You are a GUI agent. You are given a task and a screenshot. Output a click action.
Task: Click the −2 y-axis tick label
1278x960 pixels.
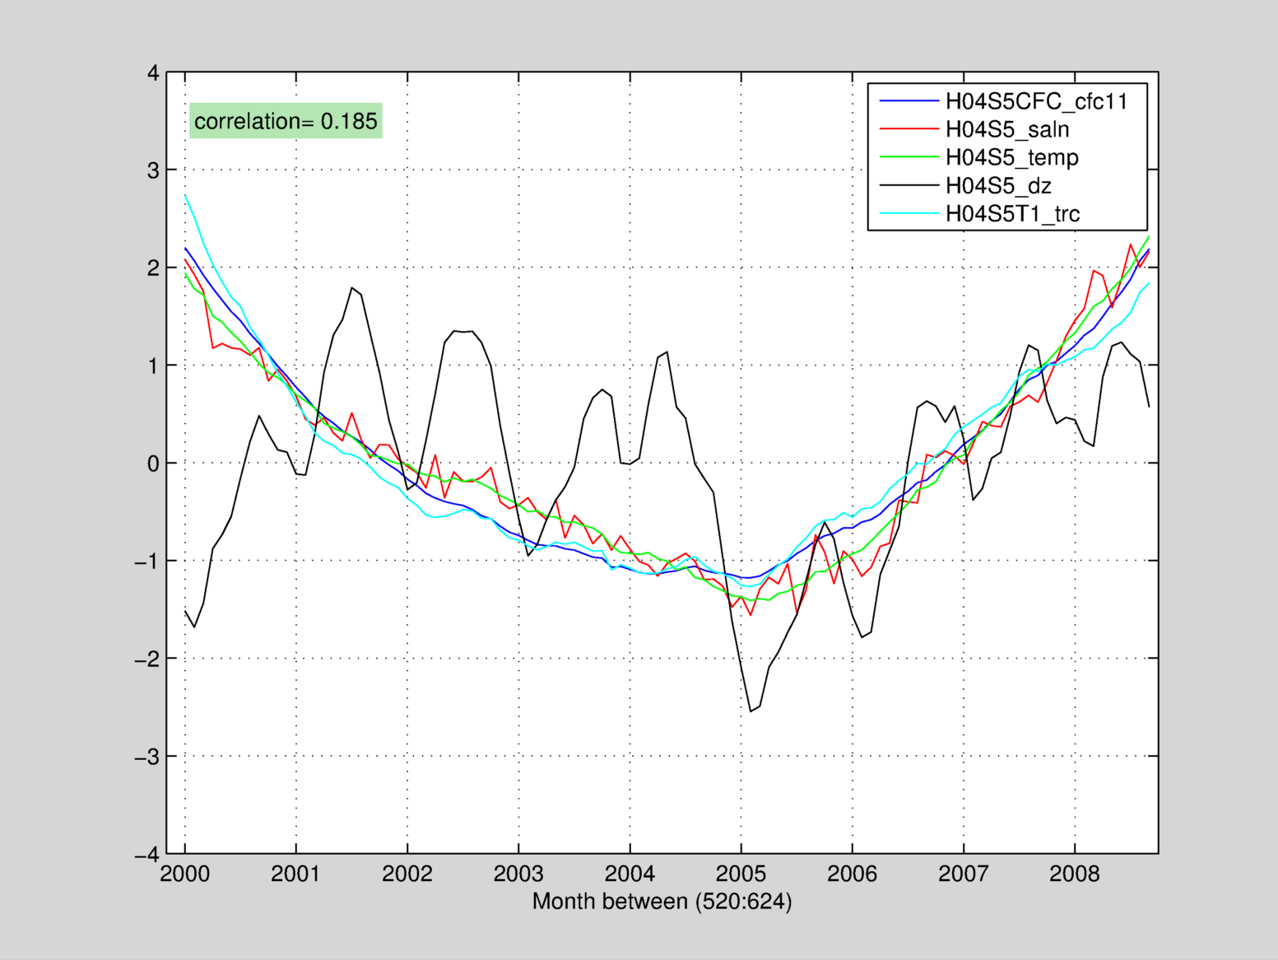point(147,659)
